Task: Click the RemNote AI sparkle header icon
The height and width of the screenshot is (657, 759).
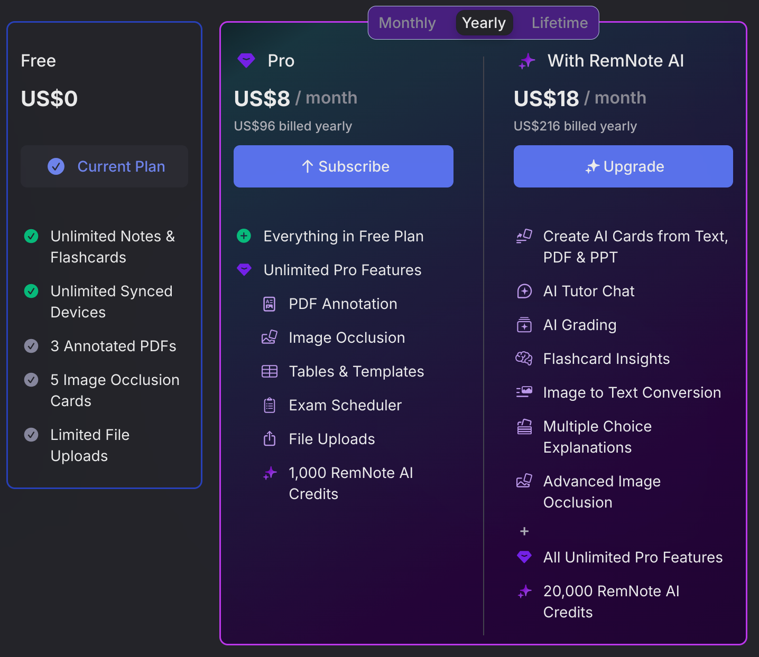Action: tap(527, 61)
